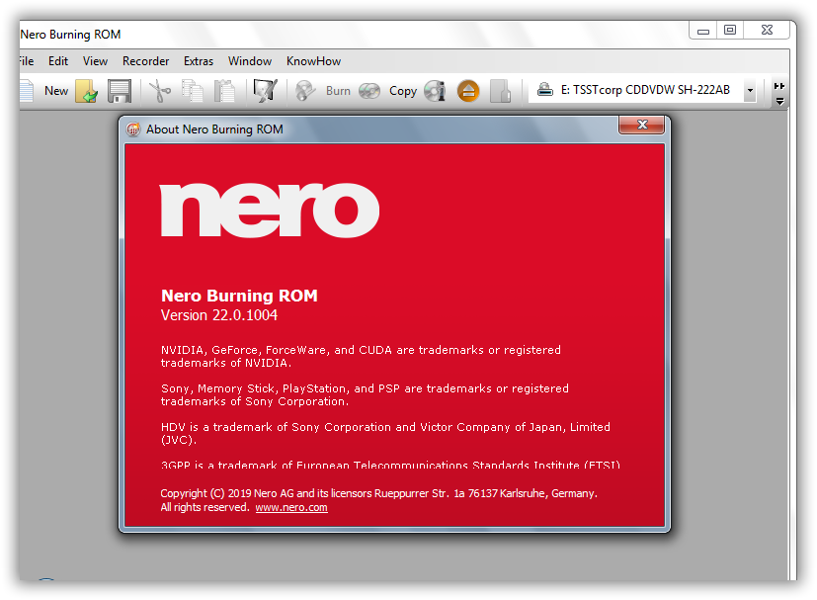Click the pencil-over-picture toolbar icon
This screenshot has height=600, width=817.
click(x=265, y=91)
